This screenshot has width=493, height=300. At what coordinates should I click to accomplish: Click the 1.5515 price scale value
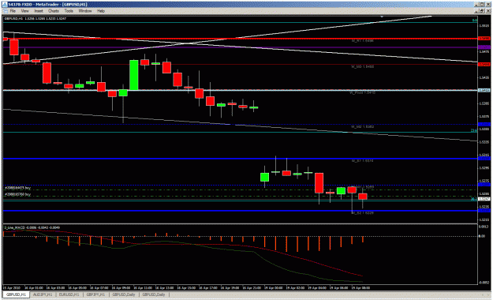(x=484, y=26)
